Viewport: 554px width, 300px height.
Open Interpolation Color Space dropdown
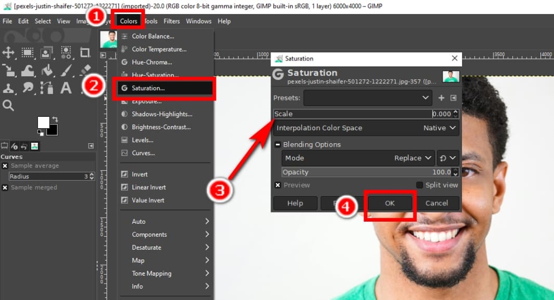366,128
